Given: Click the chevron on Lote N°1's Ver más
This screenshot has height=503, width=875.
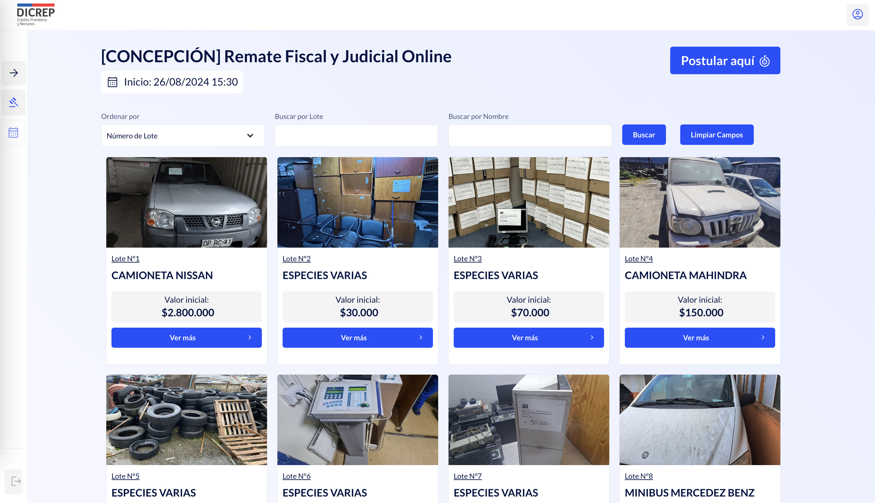Looking at the screenshot, I should [250, 337].
